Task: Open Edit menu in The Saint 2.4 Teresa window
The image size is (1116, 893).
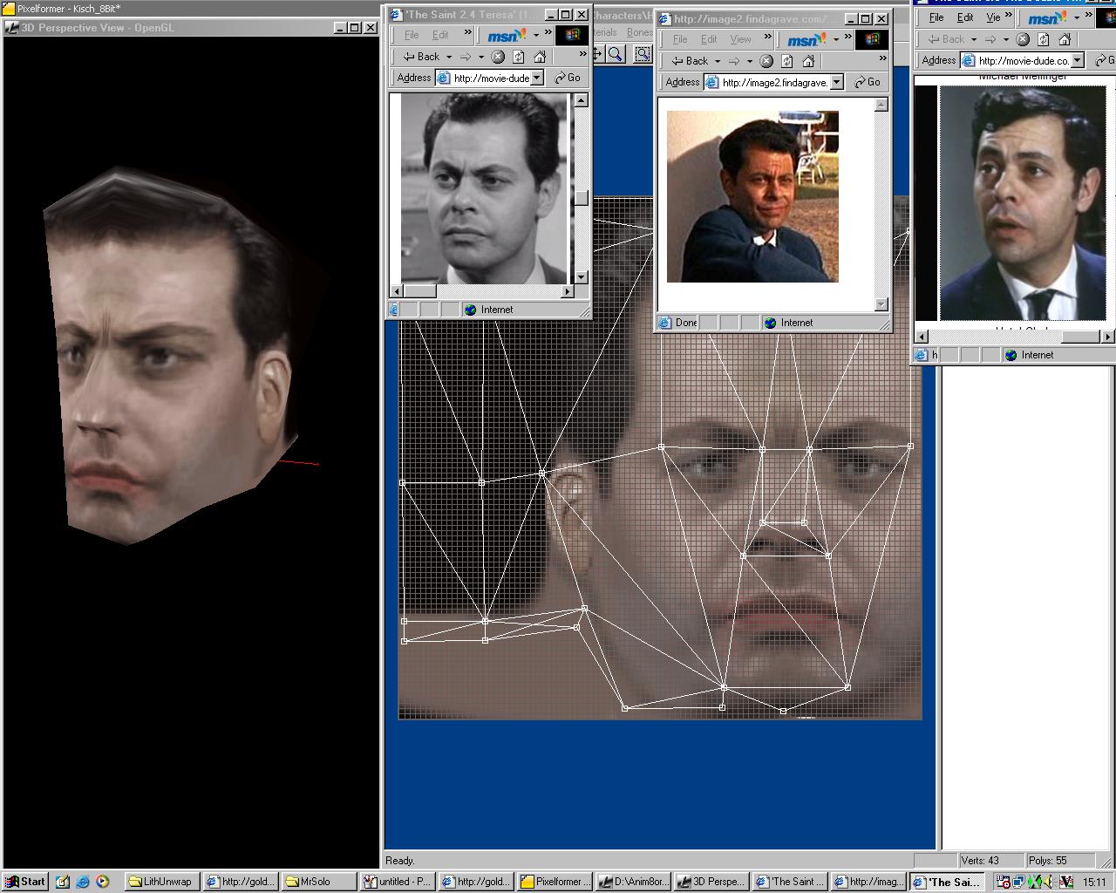Action: click(x=440, y=35)
